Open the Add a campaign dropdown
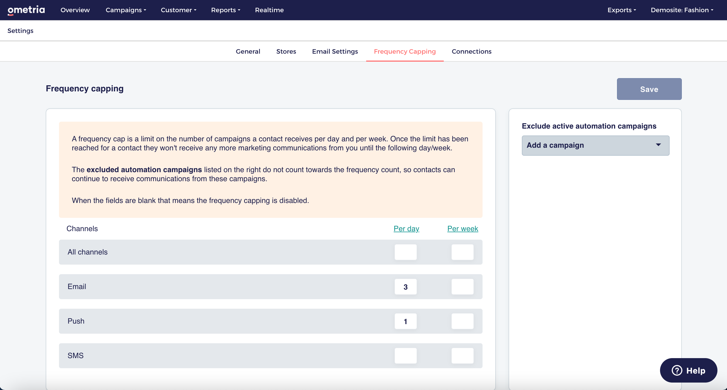The height and width of the screenshot is (390, 727). [595, 145]
